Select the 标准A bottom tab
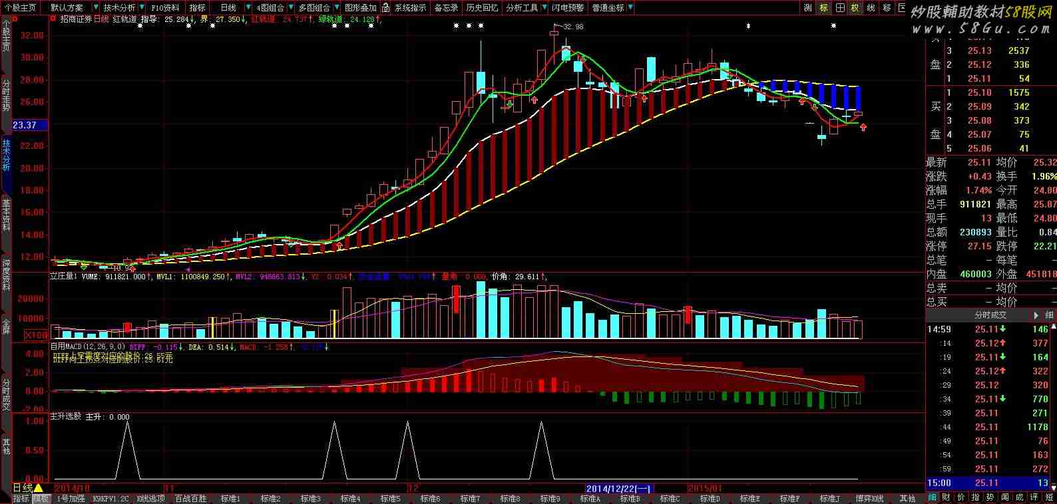The height and width of the screenshot is (504, 1057). click(590, 498)
